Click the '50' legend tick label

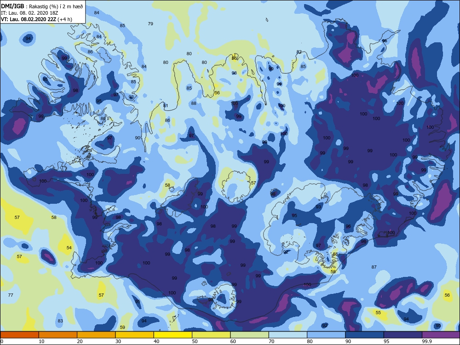(x=195, y=341)
